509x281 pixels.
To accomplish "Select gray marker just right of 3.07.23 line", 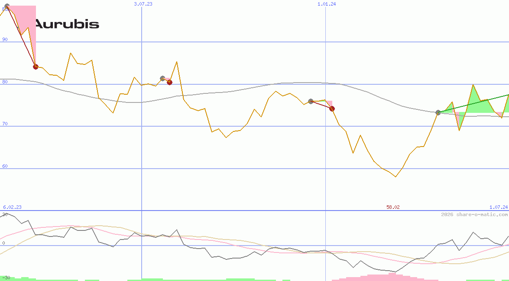I will pos(162,78).
